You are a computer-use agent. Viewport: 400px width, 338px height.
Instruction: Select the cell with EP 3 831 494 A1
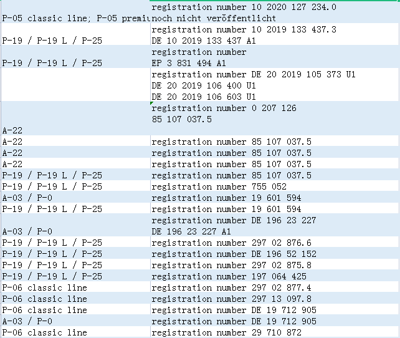coord(274,58)
